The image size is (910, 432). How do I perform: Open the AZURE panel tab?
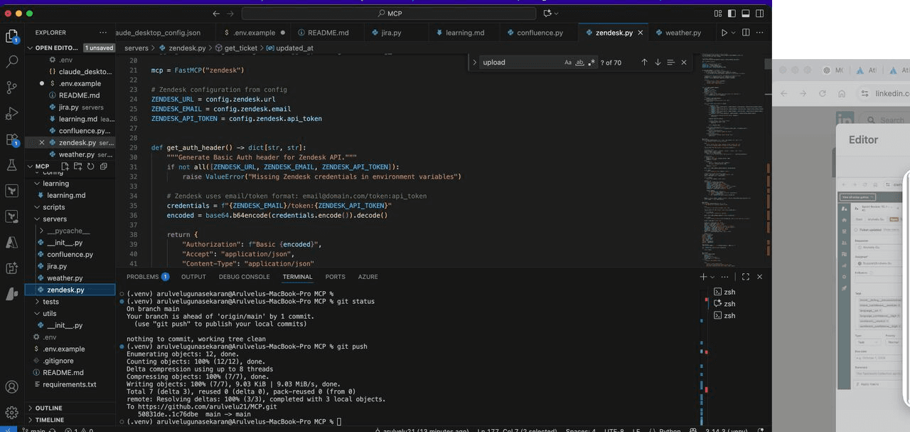point(368,277)
